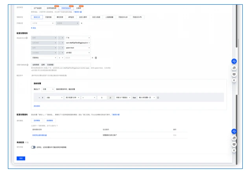Click the lowest icon in the floating sidebar
Screen dimensions: 249x174
pos(234,150)
